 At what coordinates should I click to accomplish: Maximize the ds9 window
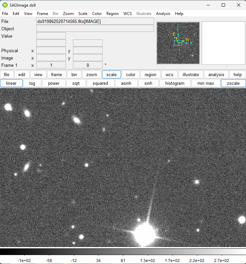click(x=223, y=5)
